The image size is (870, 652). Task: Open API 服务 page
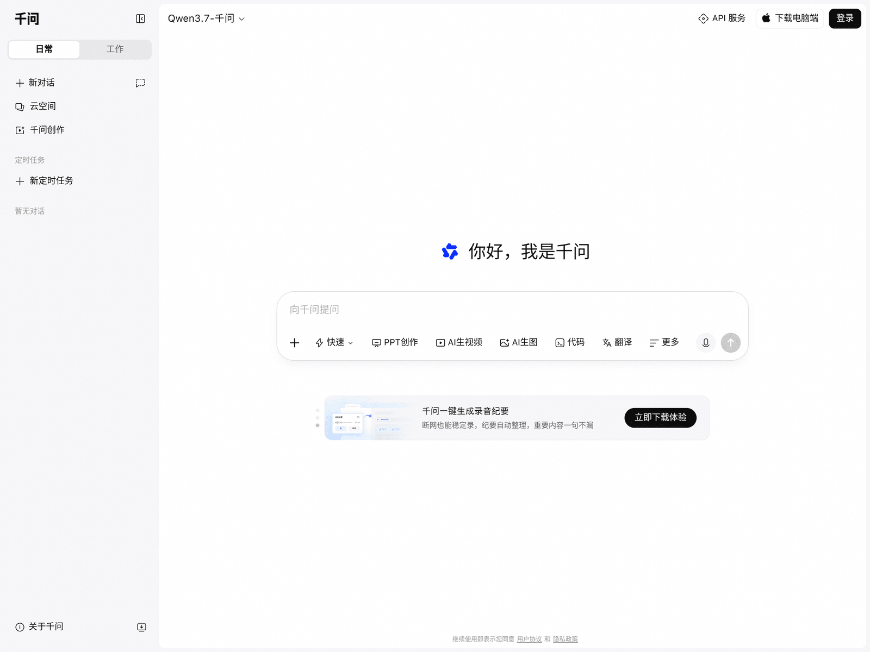point(722,18)
